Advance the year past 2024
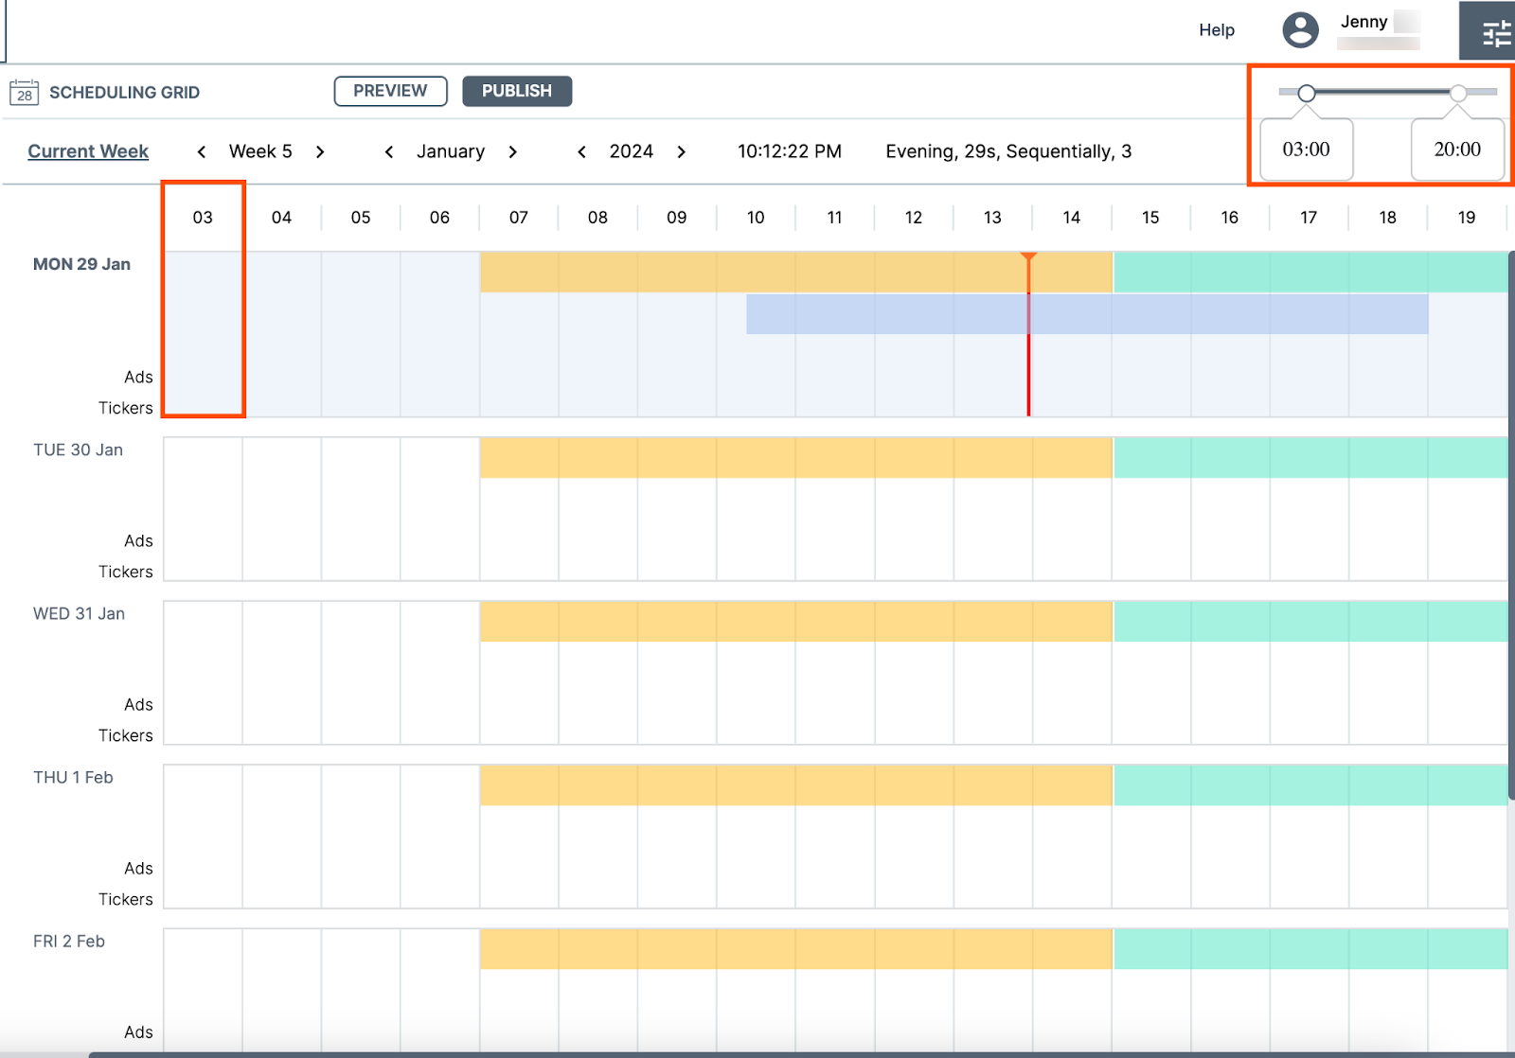The width and height of the screenshot is (1515, 1058). click(x=681, y=151)
